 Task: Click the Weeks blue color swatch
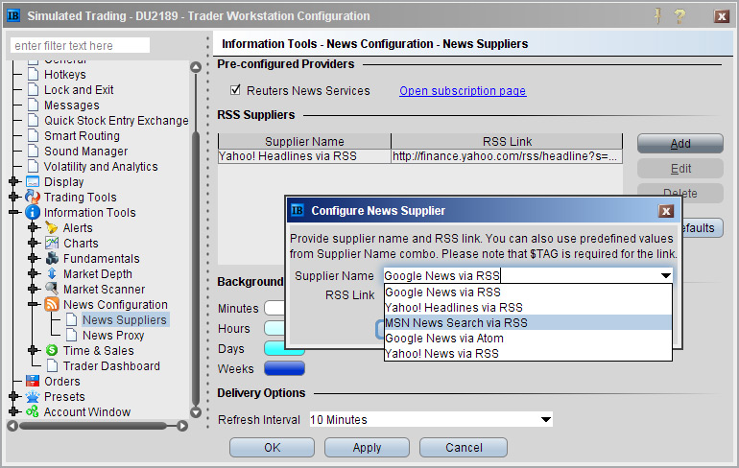tap(284, 368)
